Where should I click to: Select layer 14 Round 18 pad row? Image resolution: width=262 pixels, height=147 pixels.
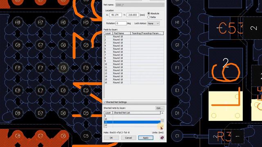[134, 76]
